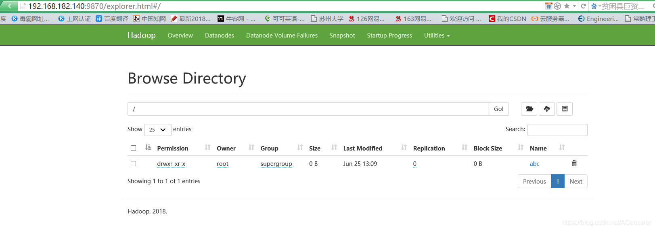Open the Startup Progress tab
This screenshot has width=655, height=230.
(x=389, y=36)
